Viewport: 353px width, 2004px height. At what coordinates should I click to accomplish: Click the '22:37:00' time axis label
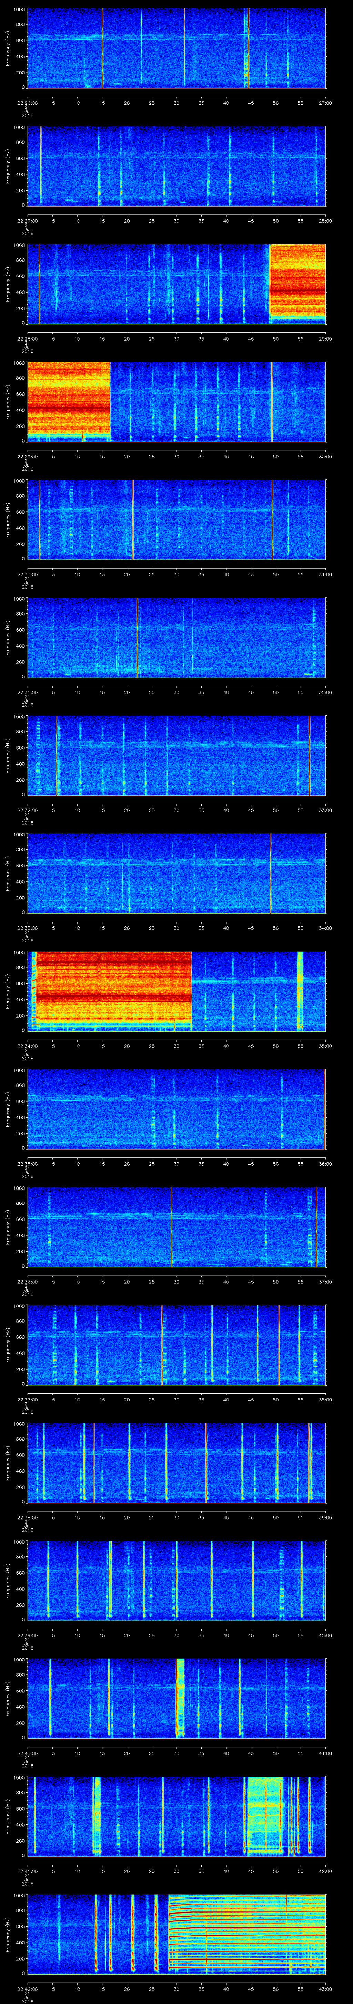pyautogui.click(x=27, y=1400)
